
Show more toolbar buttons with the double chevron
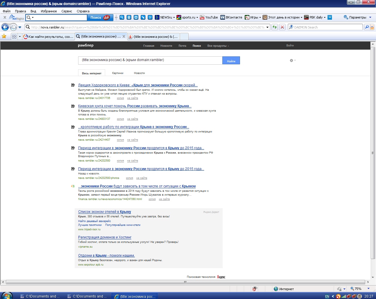pyautogui.click(x=330, y=17)
